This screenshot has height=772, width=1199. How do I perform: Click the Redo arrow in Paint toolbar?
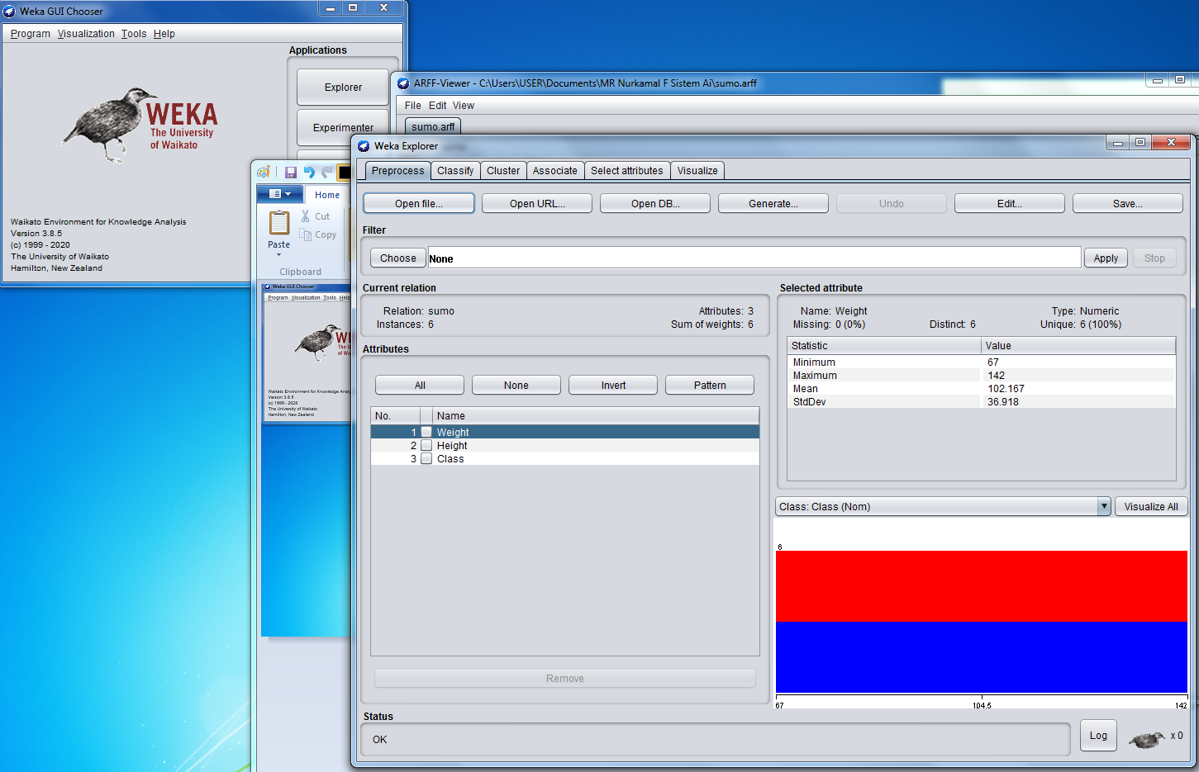327,172
